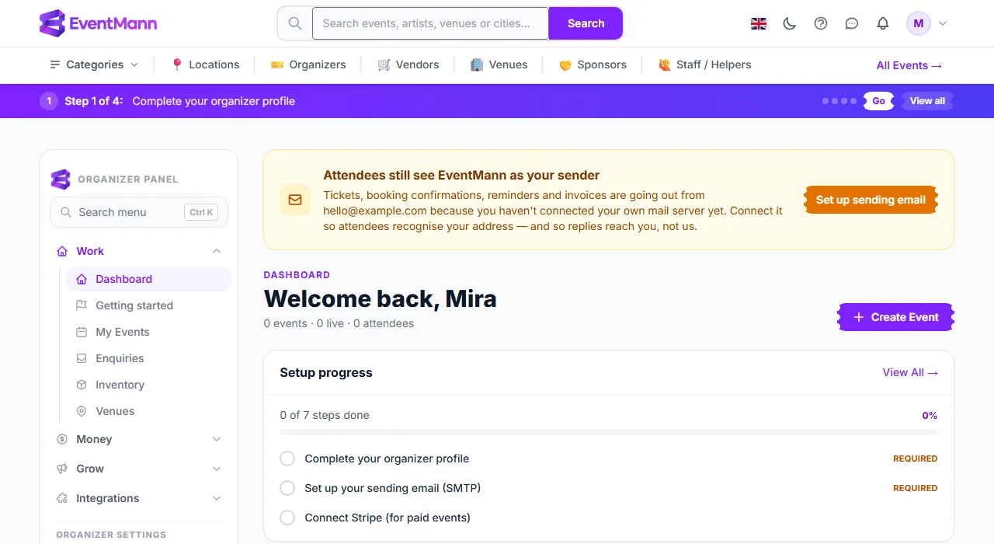The image size is (994, 544).
Task: Open Organizers in the navigation bar
Action: pos(308,65)
